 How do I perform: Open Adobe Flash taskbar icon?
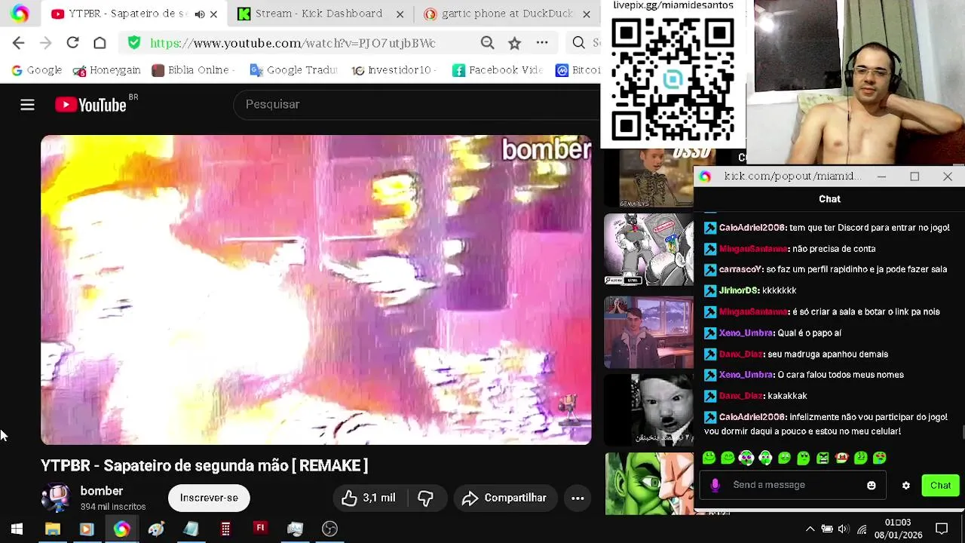pyautogui.click(x=260, y=529)
